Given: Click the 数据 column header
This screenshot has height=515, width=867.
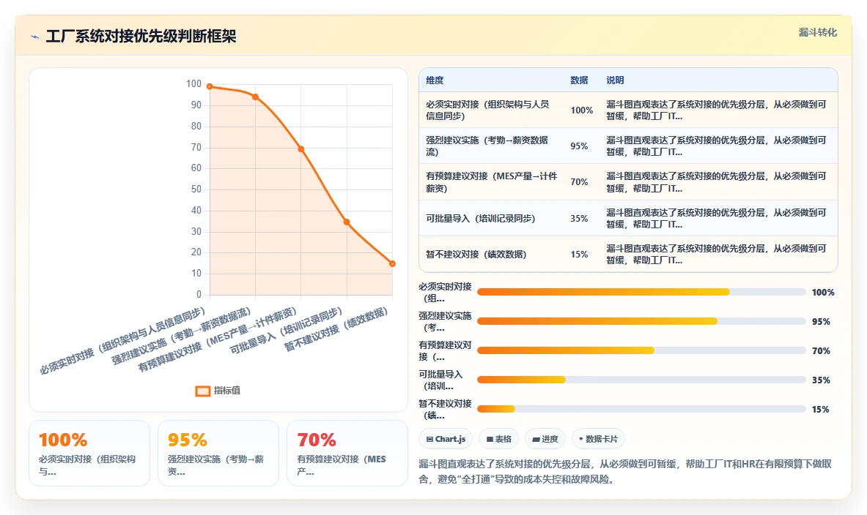Looking at the screenshot, I should [x=579, y=80].
